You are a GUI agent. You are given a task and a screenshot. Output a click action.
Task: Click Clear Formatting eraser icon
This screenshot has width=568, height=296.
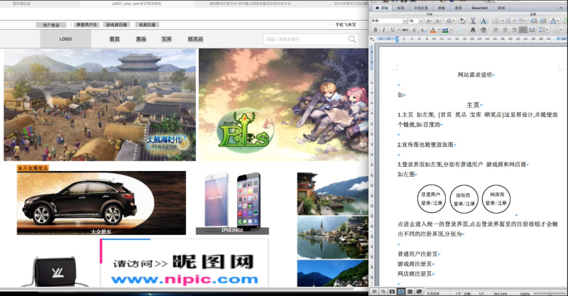(x=463, y=21)
